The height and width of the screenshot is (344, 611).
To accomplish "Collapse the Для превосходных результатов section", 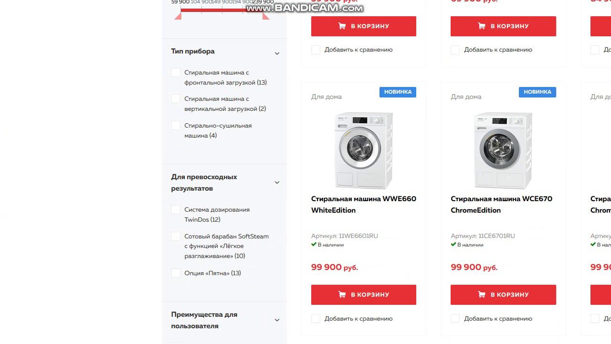I will click(277, 183).
